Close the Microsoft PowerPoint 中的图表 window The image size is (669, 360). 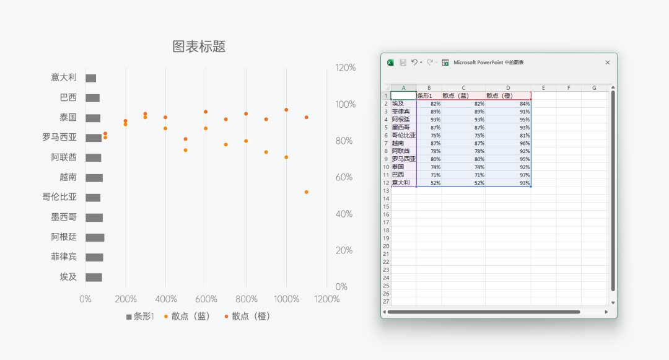[607, 62]
